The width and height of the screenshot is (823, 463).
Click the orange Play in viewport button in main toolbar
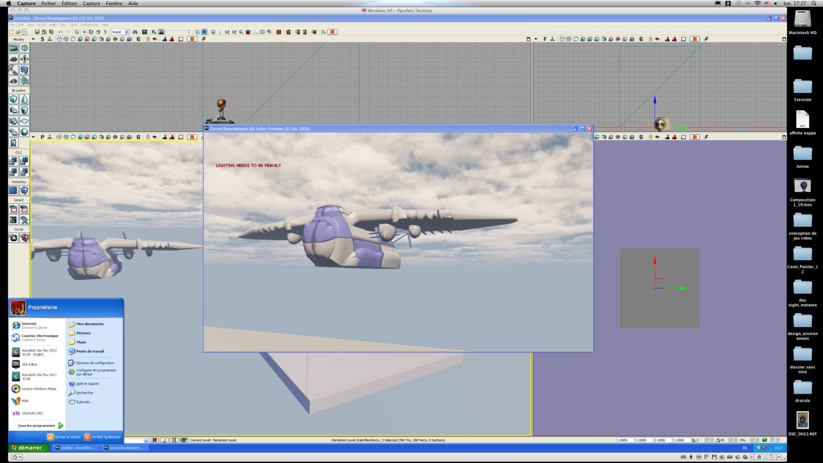[333, 32]
